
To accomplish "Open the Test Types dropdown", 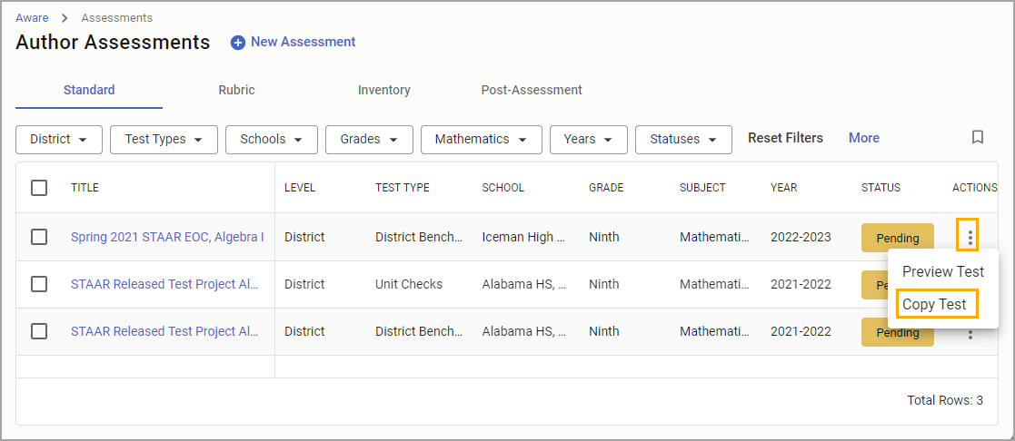I will (x=164, y=139).
